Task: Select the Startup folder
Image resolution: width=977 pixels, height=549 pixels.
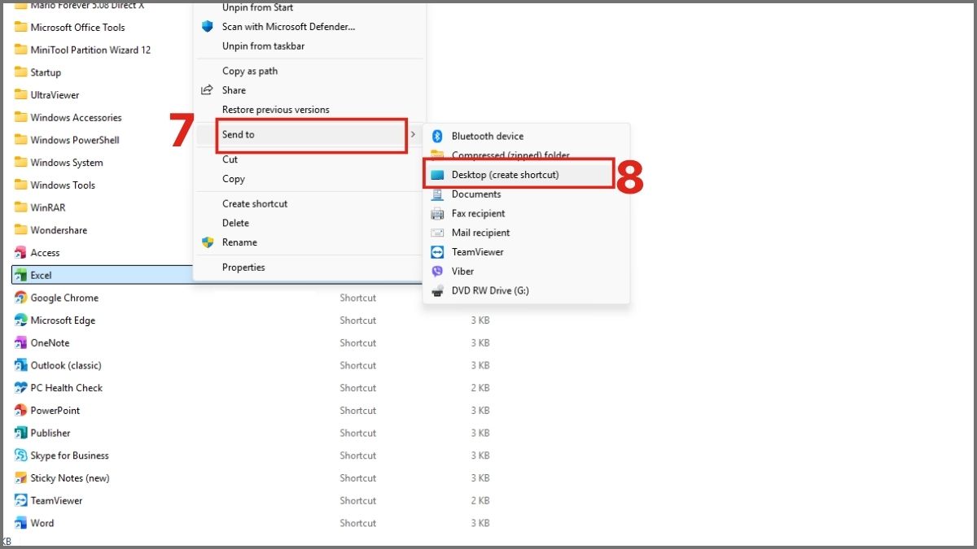Action: pos(37,72)
